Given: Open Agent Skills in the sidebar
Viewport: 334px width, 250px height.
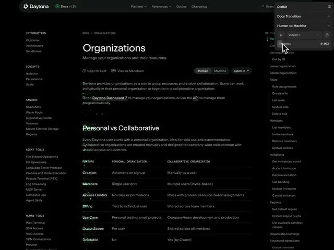Looking at the screenshot, I should coord(34,201).
